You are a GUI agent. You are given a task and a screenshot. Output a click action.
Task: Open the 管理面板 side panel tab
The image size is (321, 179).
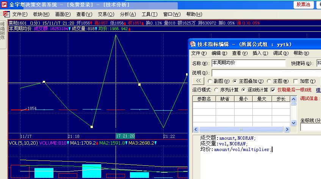click(x=3, y=31)
